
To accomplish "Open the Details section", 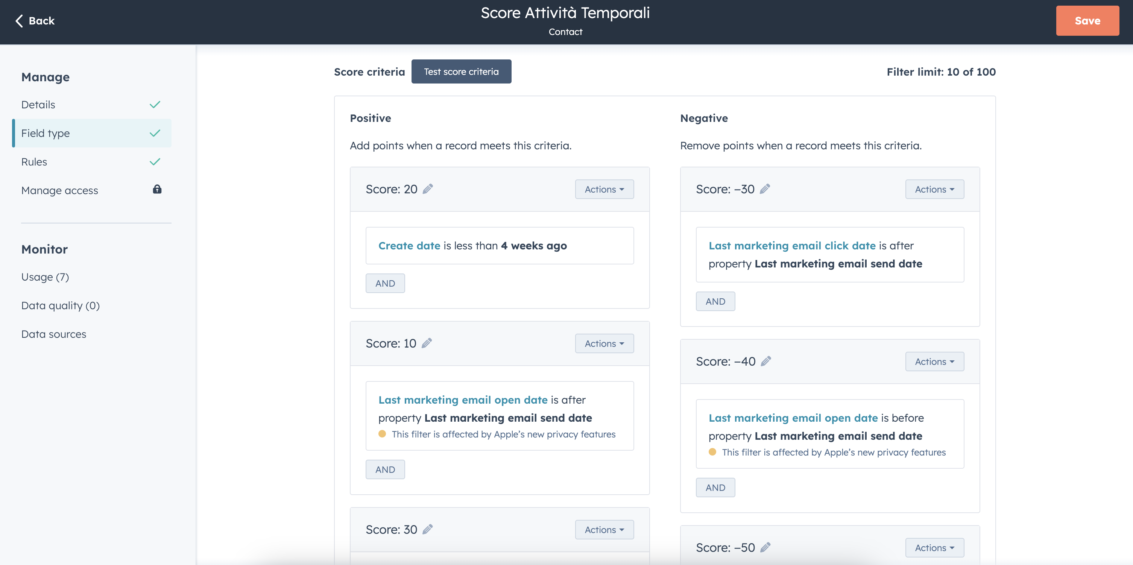I will point(91,105).
